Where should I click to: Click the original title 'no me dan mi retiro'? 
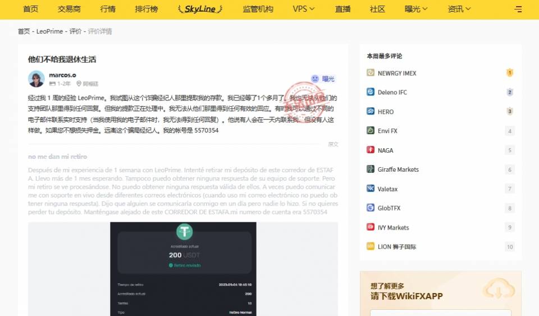pyautogui.click(x=57, y=157)
